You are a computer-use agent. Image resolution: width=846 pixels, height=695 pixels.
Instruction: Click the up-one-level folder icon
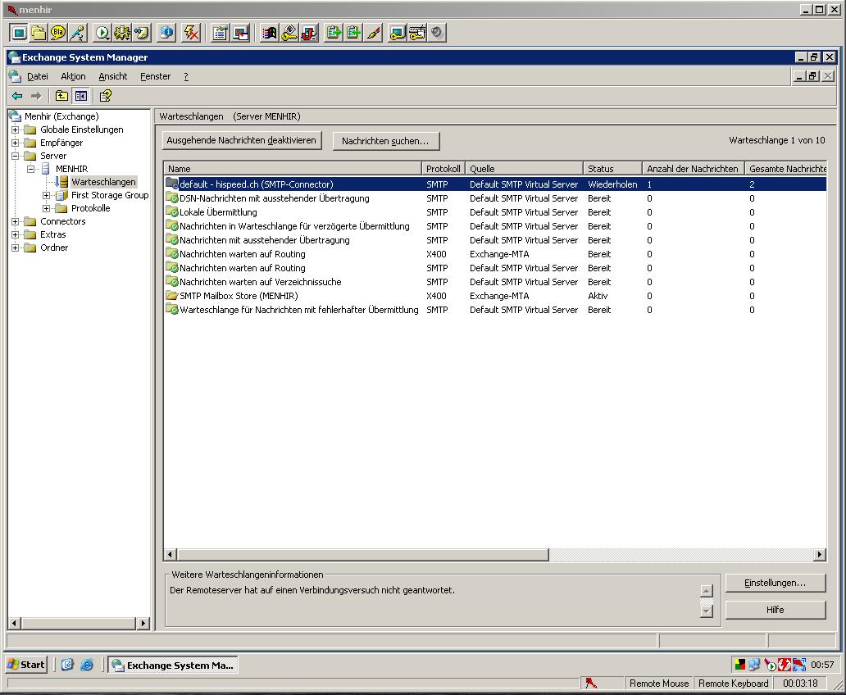click(x=61, y=96)
